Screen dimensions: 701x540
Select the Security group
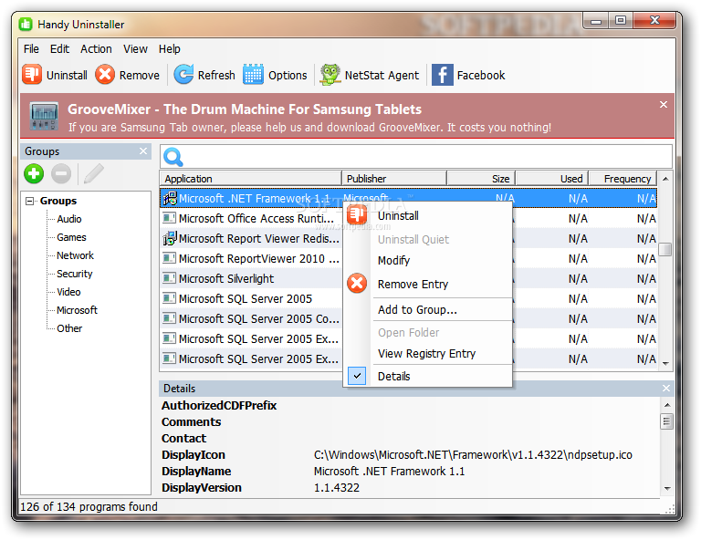75,274
